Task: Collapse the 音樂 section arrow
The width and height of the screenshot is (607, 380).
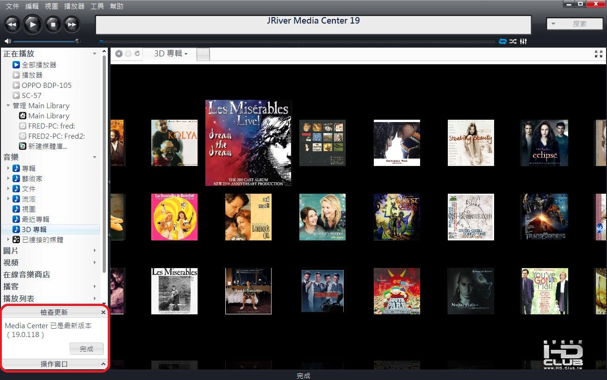Action: [95, 157]
